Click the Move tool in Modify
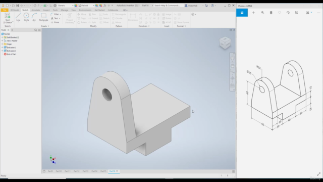This screenshot has height=182, width=323. 82,14
